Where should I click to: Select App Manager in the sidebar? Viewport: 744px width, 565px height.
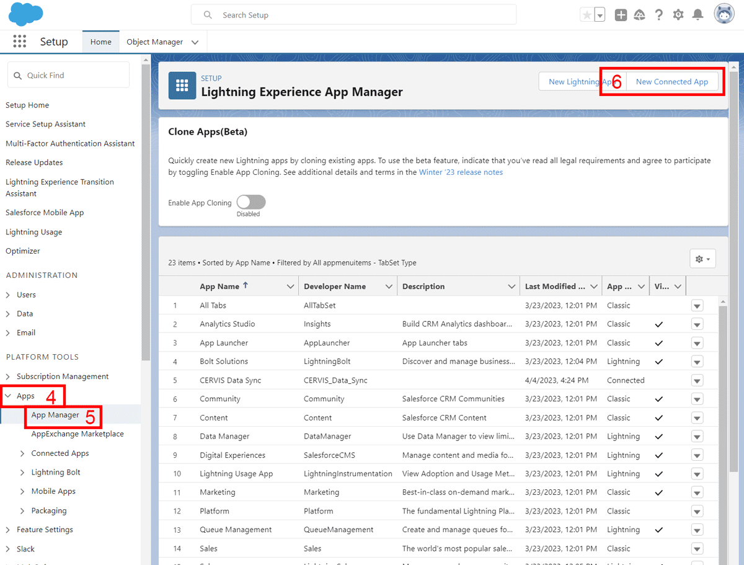pos(55,414)
